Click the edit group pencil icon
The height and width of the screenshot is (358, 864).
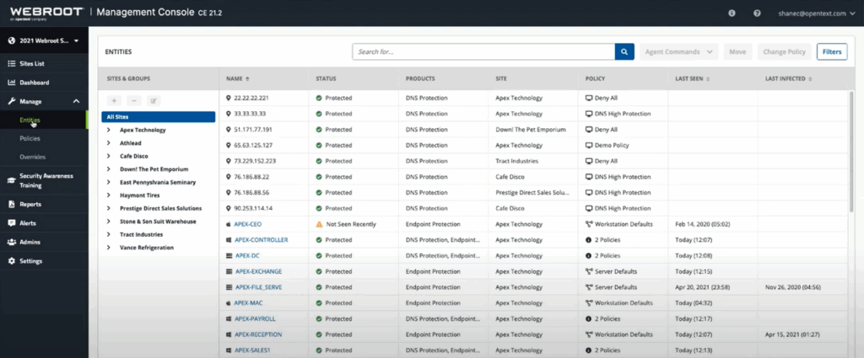click(154, 100)
